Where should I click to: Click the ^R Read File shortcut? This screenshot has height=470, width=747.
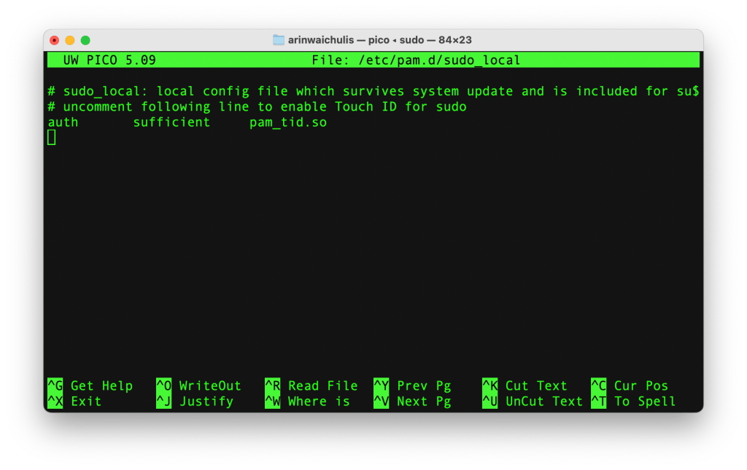coord(311,385)
